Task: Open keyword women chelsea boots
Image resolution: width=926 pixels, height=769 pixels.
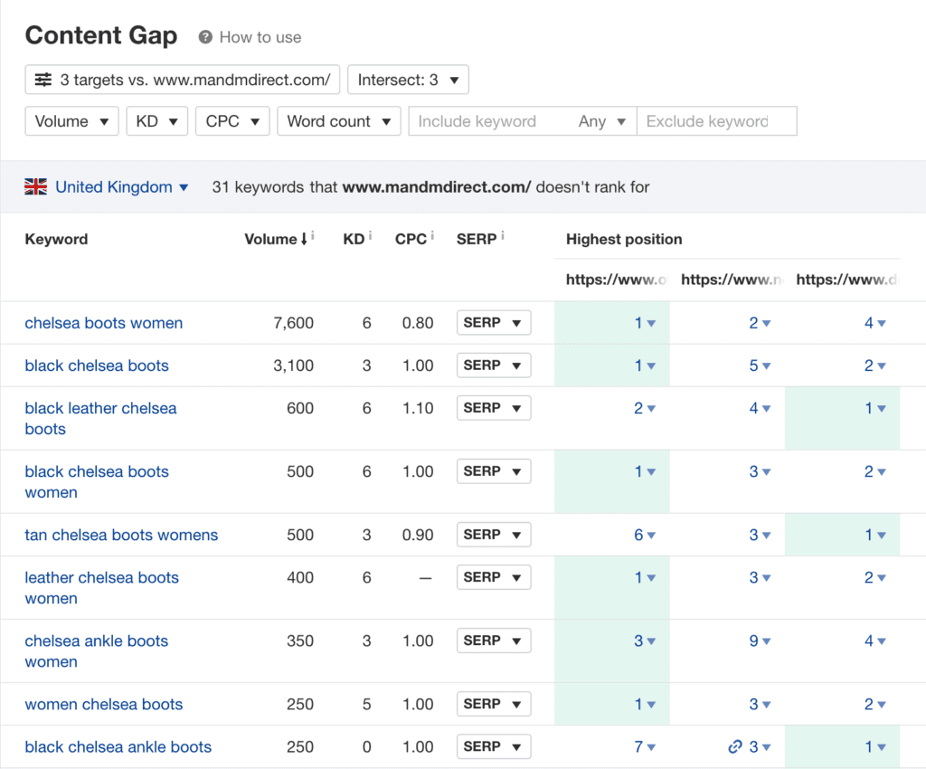Action: coord(104,704)
